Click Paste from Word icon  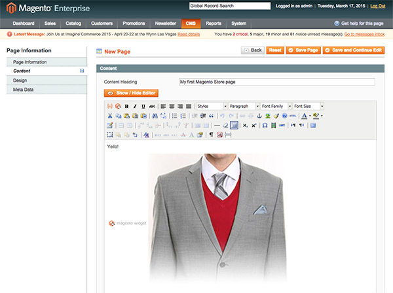pos(143,116)
